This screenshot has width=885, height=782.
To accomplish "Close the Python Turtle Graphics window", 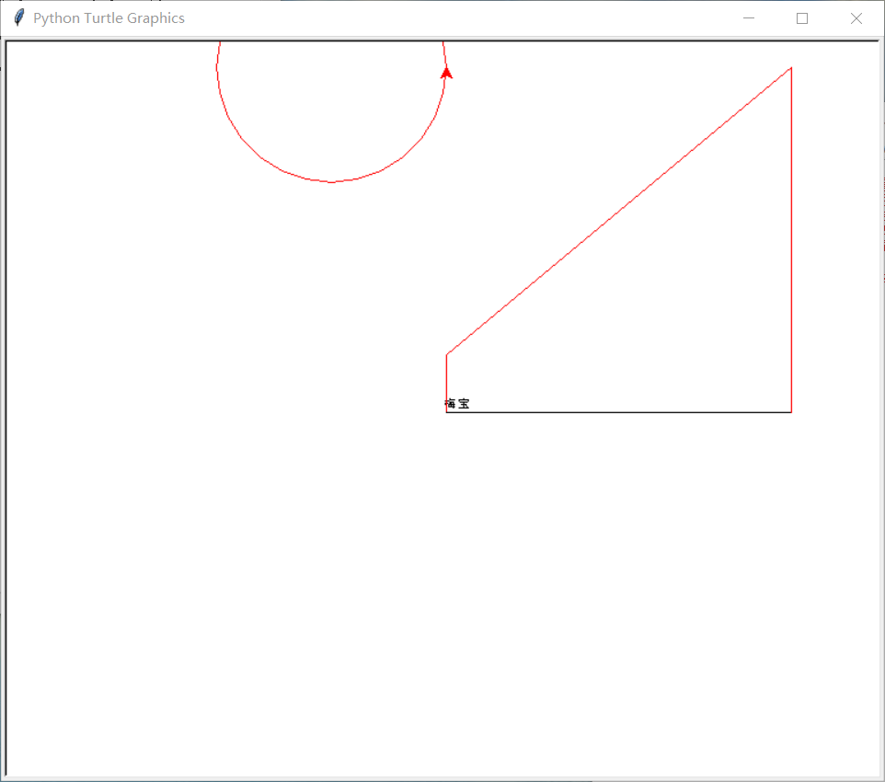I will point(856,18).
